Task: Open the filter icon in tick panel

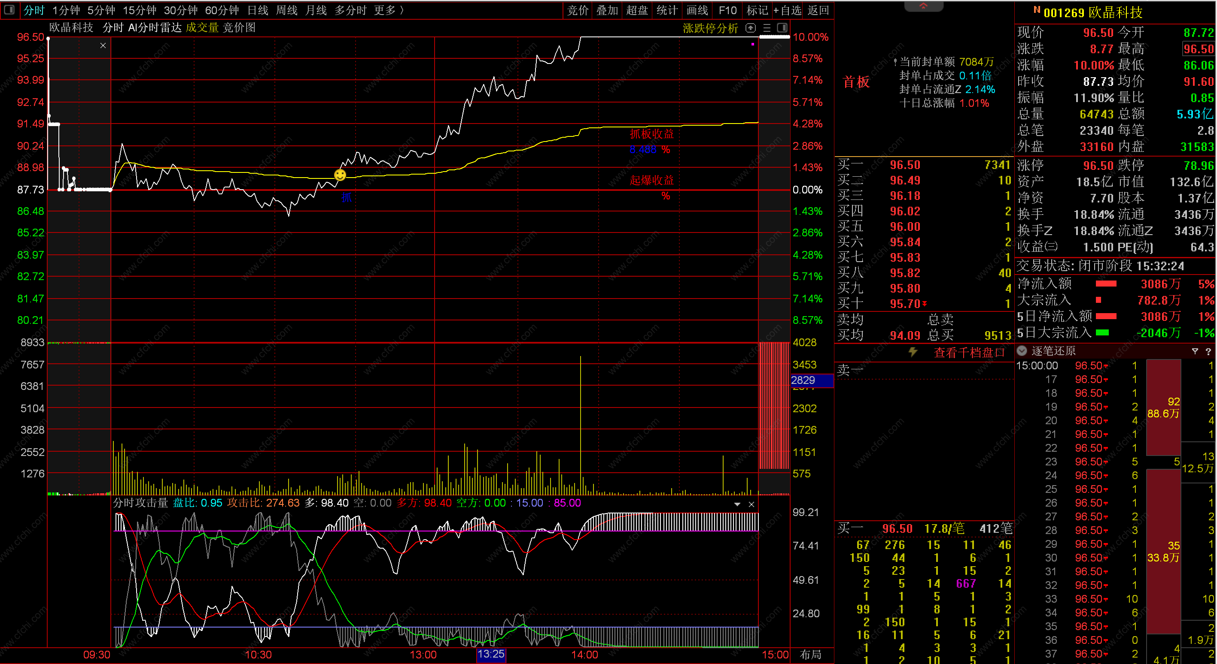Action: pyautogui.click(x=1195, y=351)
